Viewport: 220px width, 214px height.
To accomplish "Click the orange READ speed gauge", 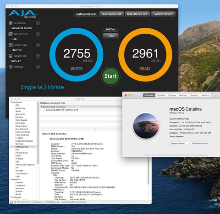I will click(145, 54).
